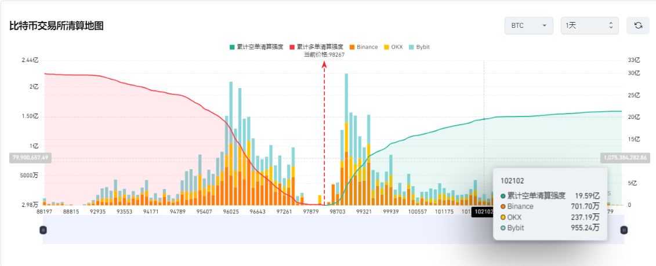Open the 1天 time range selector
Image resolution: width=656 pixels, height=266 pixels.
(590, 25)
